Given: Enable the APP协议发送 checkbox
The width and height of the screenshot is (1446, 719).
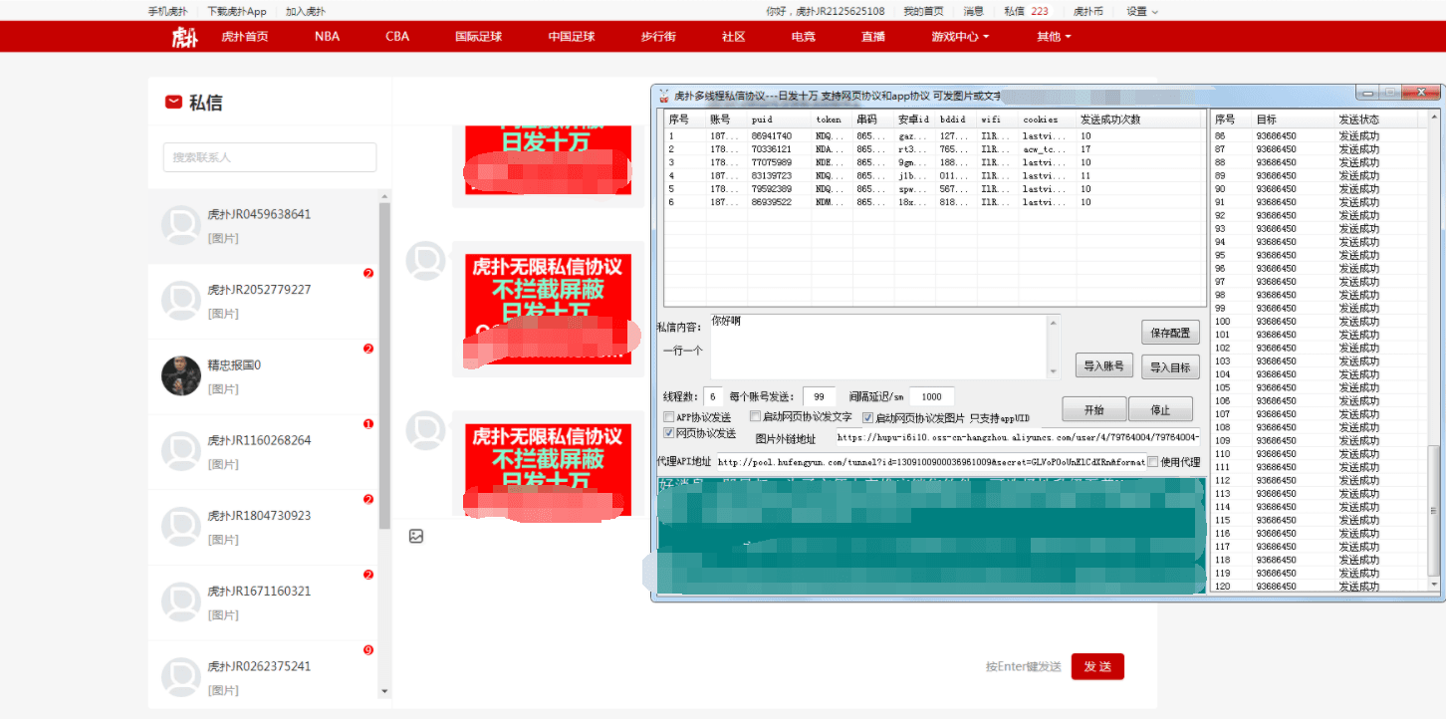Looking at the screenshot, I should click(669, 417).
